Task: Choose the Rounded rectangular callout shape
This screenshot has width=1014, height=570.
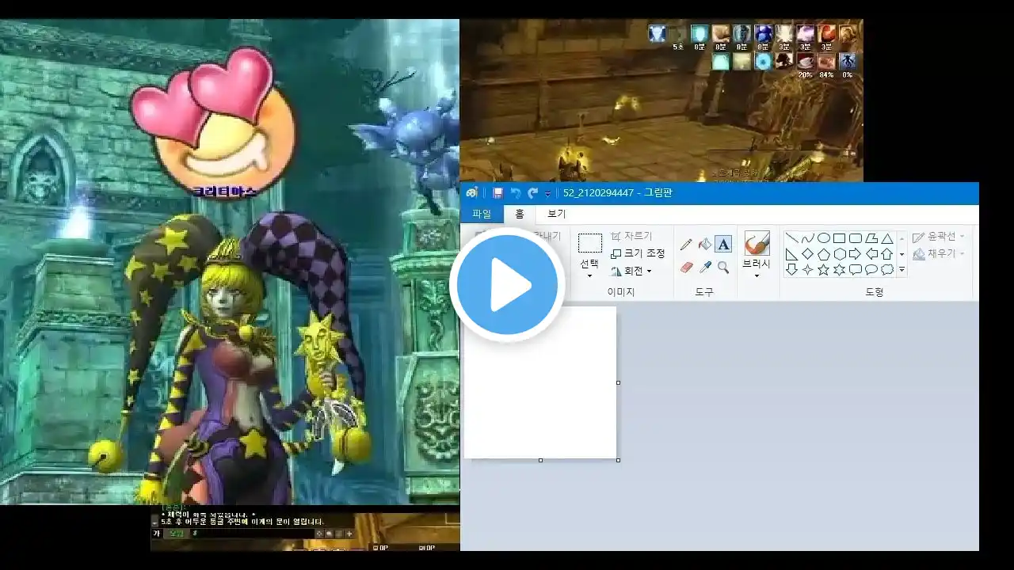Action: point(855,270)
